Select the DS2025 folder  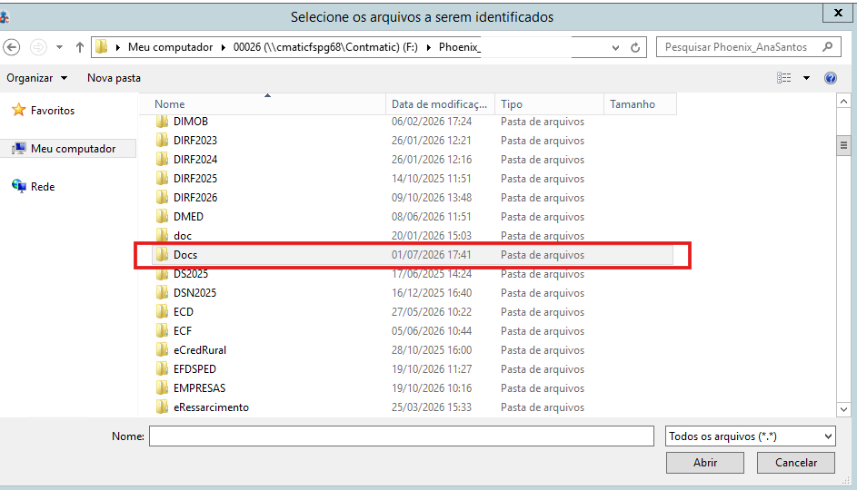tap(191, 274)
